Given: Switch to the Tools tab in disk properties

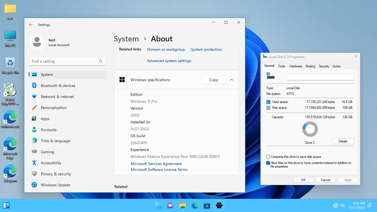Looking at the screenshot, I should click(x=281, y=66).
